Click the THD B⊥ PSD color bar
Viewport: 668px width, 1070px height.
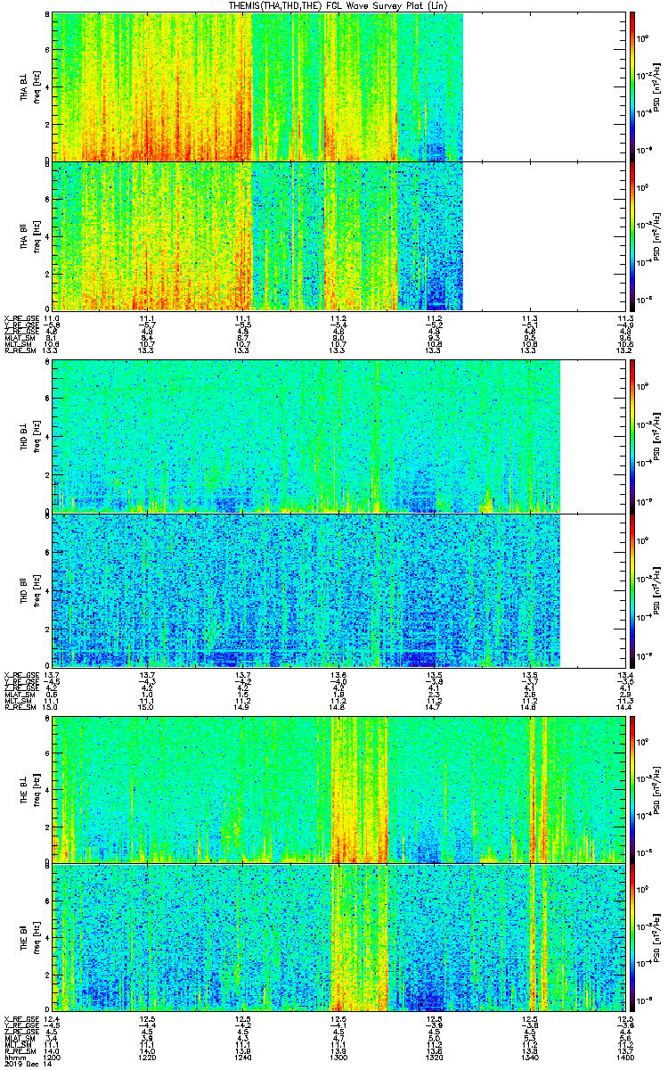[632, 436]
